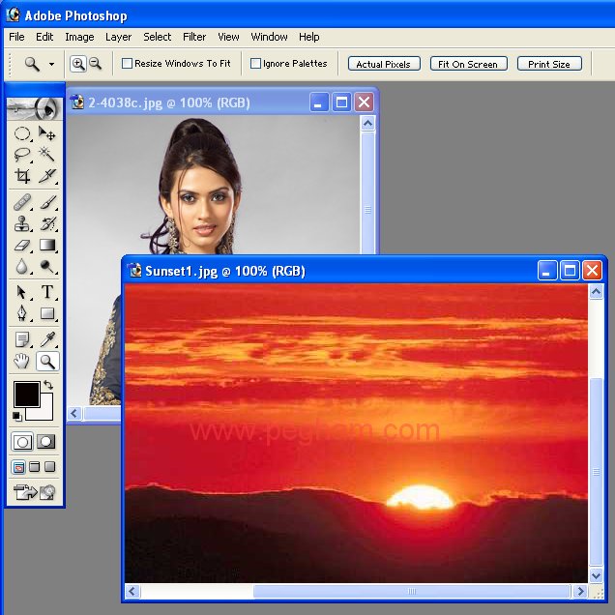This screenshot has height=615, width=615.
Task: Click the foreground color swatch
Action: [25, 394]
